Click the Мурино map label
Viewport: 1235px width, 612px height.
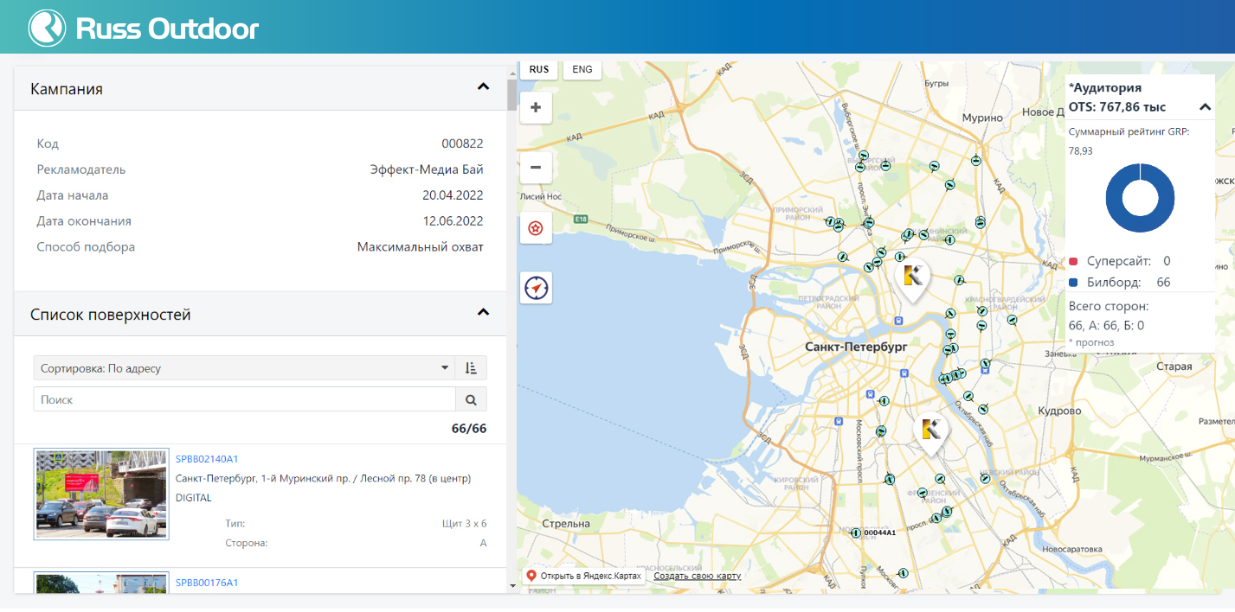(x=983, y=117)
